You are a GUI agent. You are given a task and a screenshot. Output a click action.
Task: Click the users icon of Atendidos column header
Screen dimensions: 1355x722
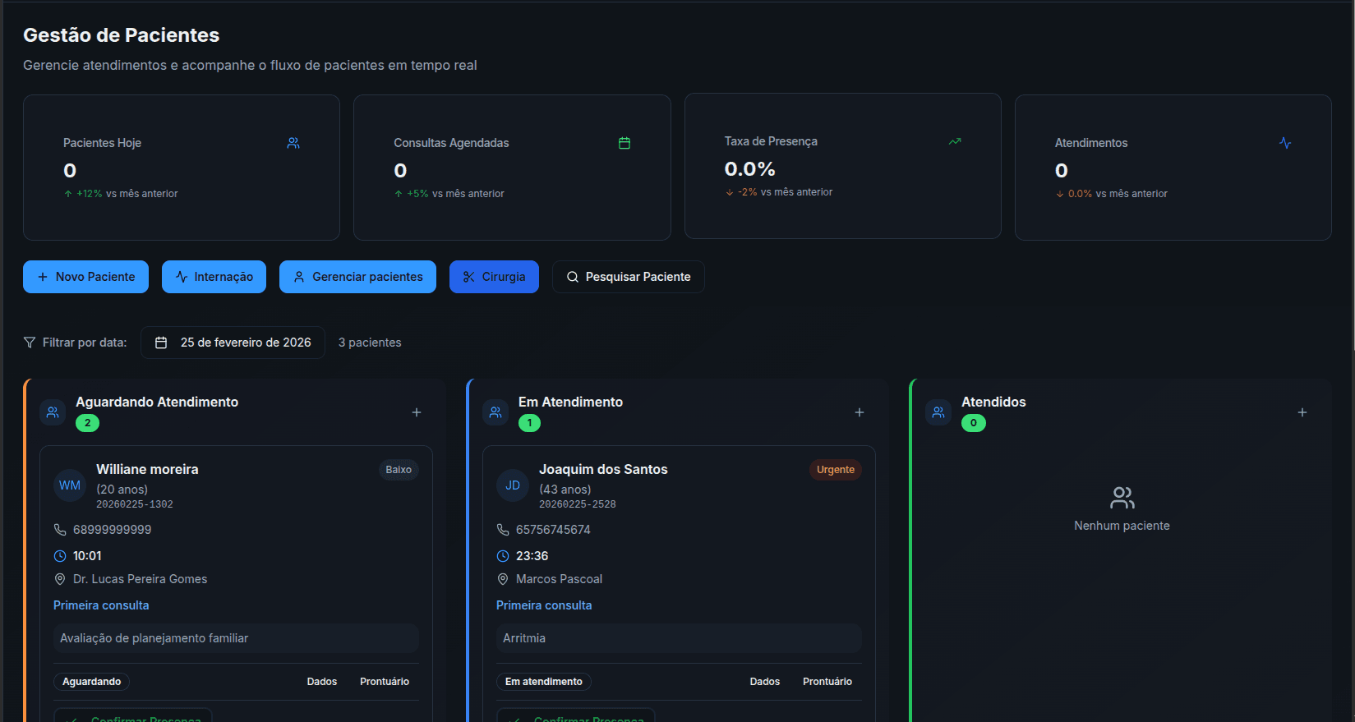click(938, 412)
